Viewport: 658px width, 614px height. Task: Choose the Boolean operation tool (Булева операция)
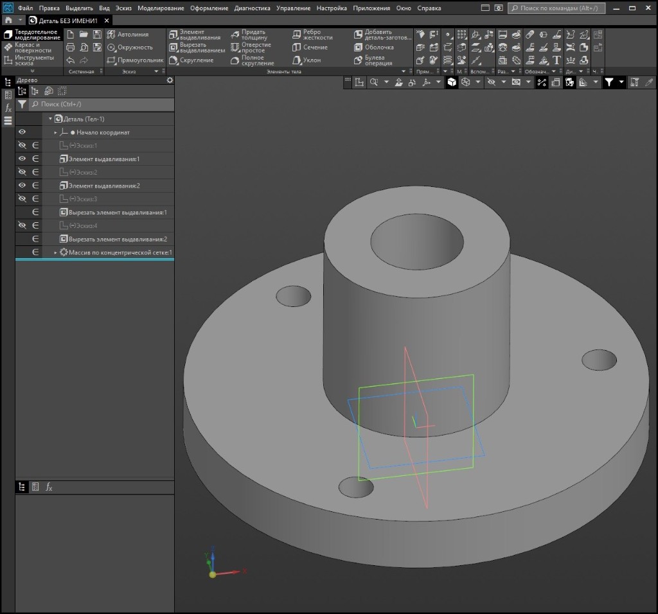pyautogui.click(x=373, y=60)
